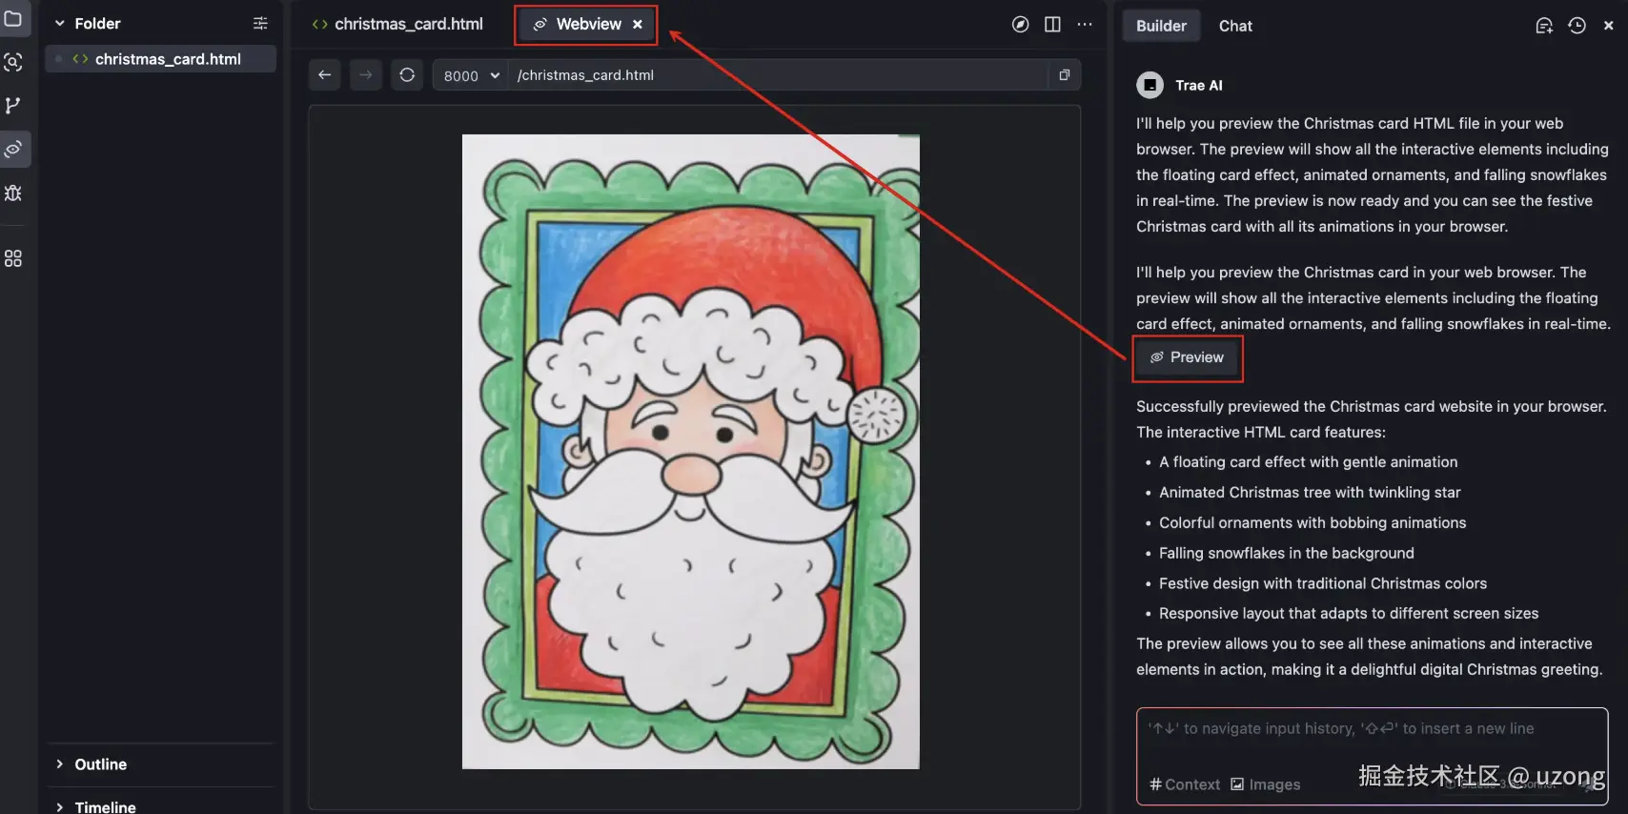The height and width of the screenshot is (814, 1628).
Task: Close the Webview tab
Action: 638,25
